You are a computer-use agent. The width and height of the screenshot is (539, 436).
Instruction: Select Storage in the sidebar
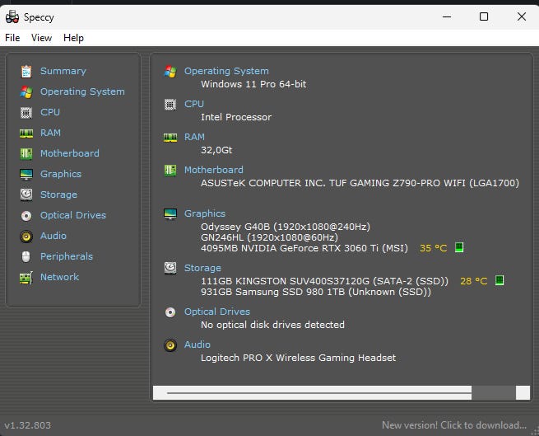(58, 195)
